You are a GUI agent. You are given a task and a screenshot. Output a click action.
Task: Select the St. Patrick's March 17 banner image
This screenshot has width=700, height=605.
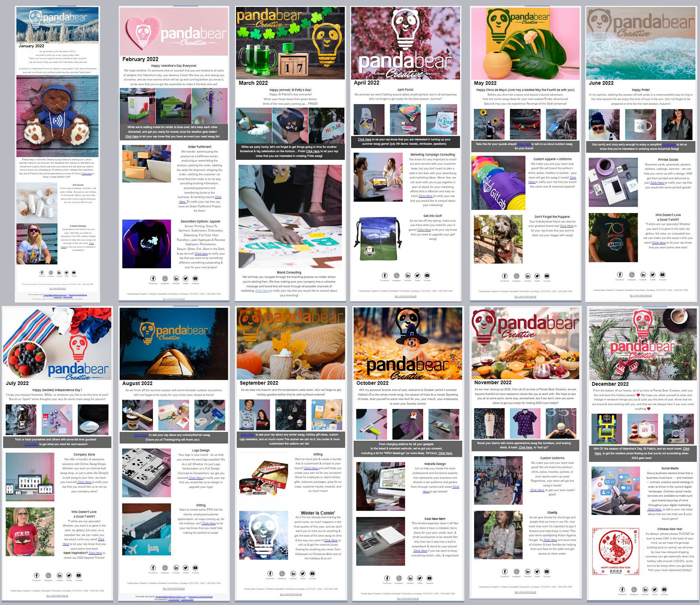pyautogui.click(x=290, y=43)
